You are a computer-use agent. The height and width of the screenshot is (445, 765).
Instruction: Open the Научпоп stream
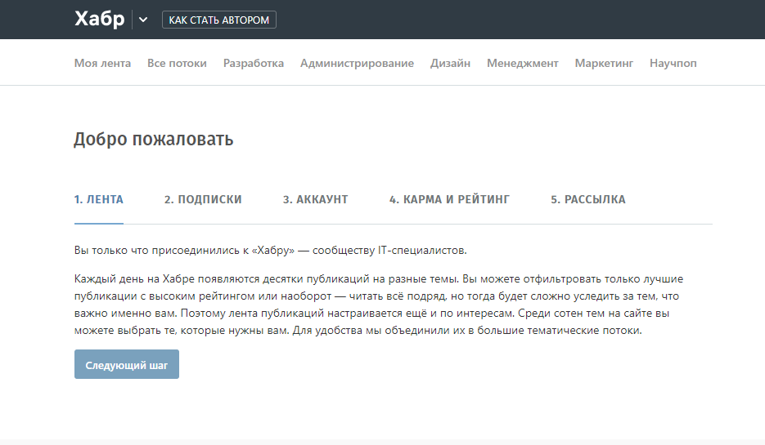coord(673,64)
